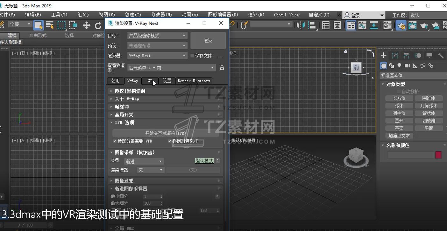447x231 pixels.
Task: Switch to the Modify panel
Action: coord(395,56)
